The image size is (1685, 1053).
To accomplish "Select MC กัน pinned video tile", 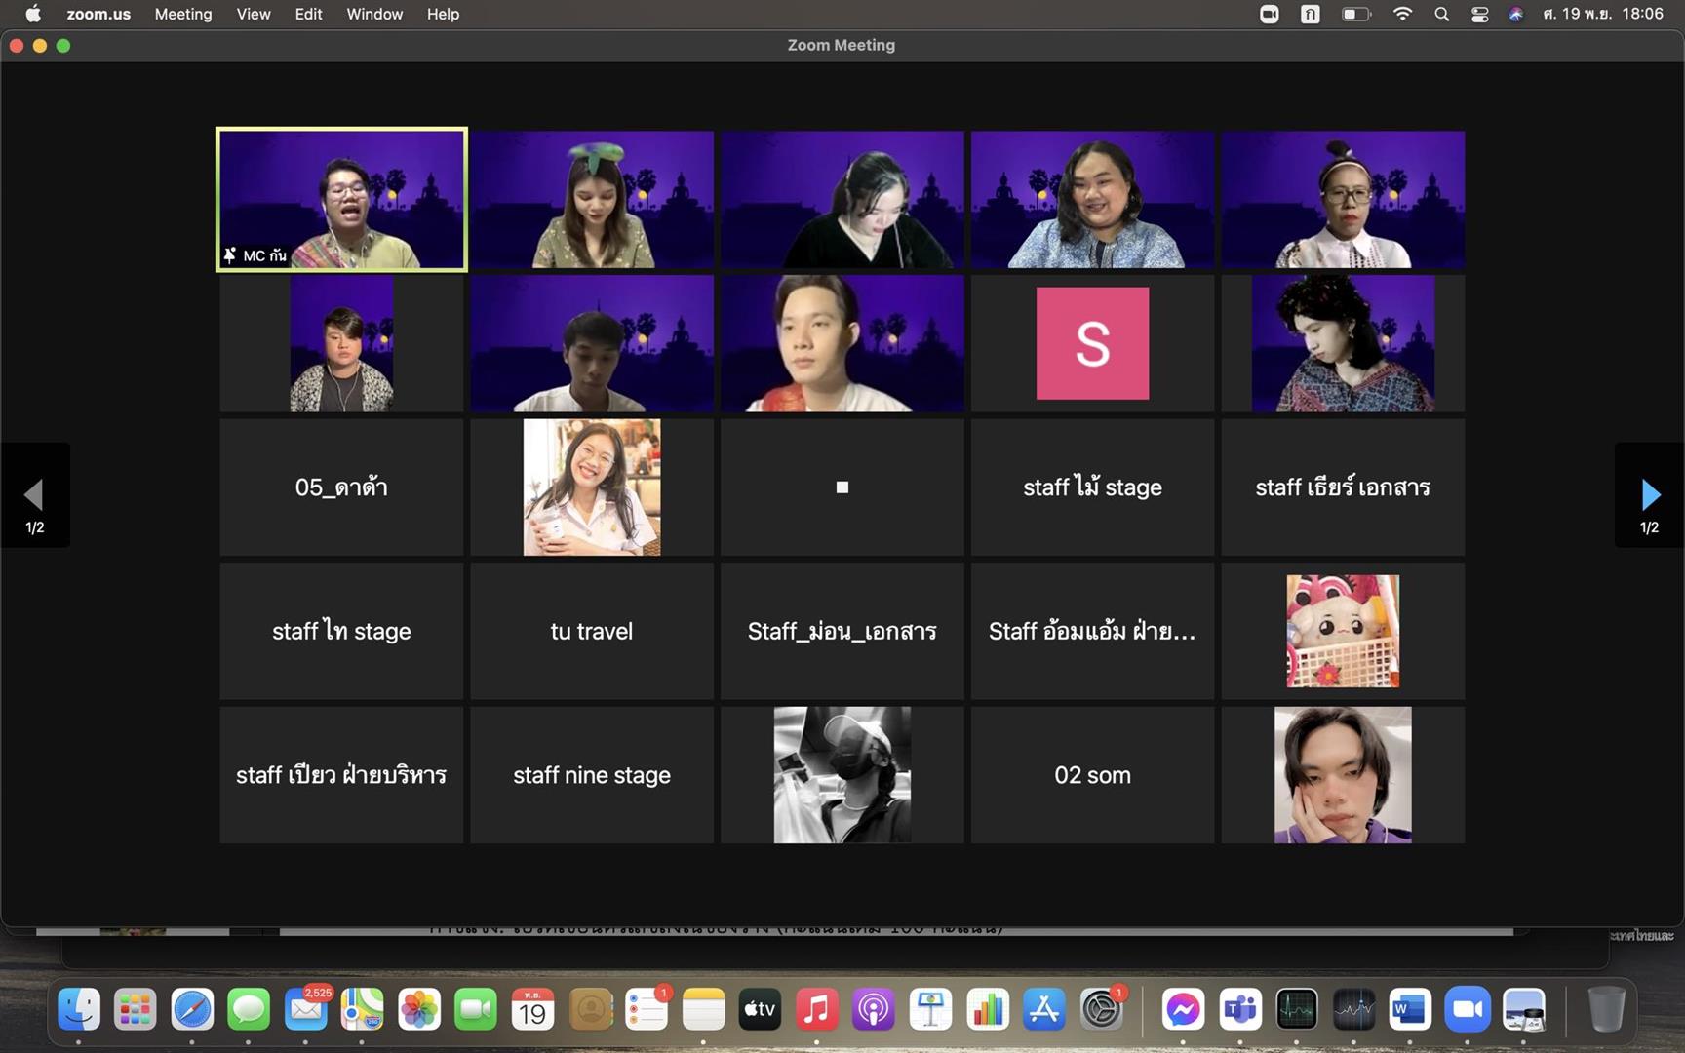I will (341, 199).
